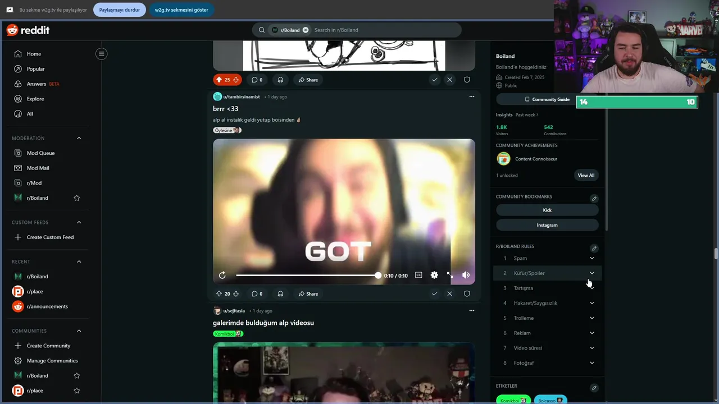The image size is (719, 404).
Task: Upvote the brrr <33 post
Action: pyautogui.click(x=219, y=293)
